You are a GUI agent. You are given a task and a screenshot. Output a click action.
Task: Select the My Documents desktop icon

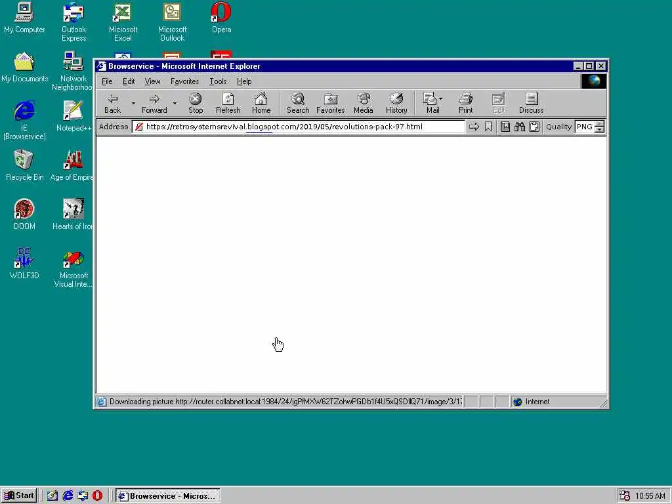click(24, 68)
